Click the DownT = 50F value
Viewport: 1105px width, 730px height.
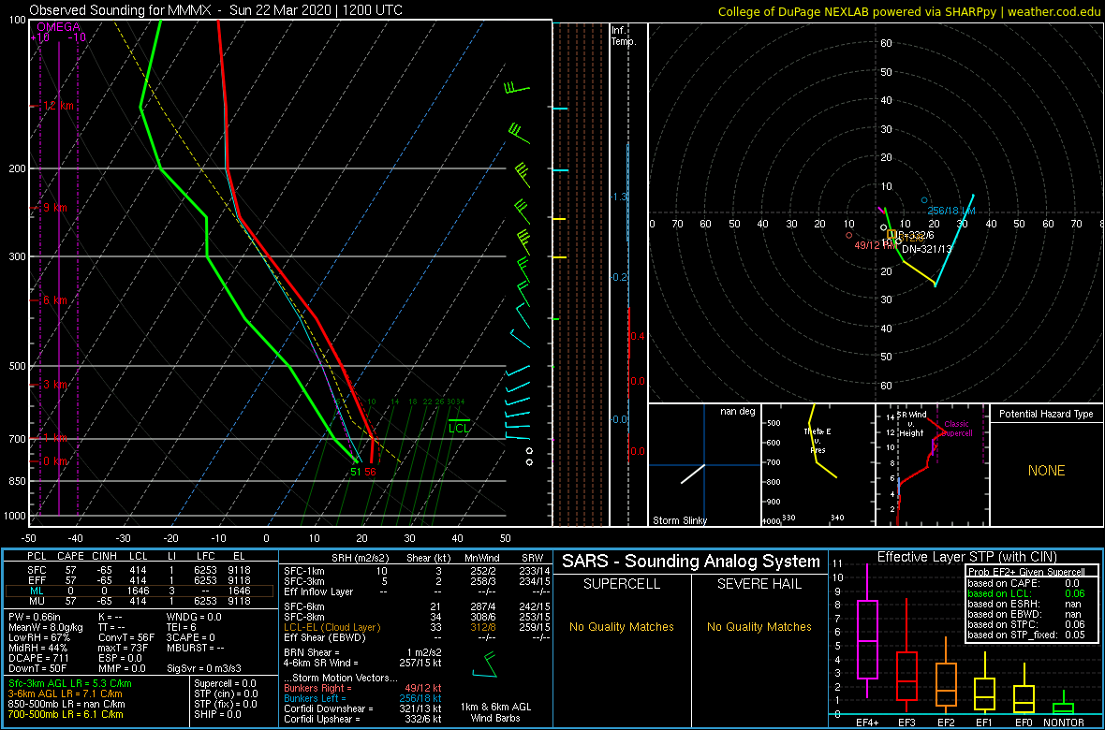37,668
